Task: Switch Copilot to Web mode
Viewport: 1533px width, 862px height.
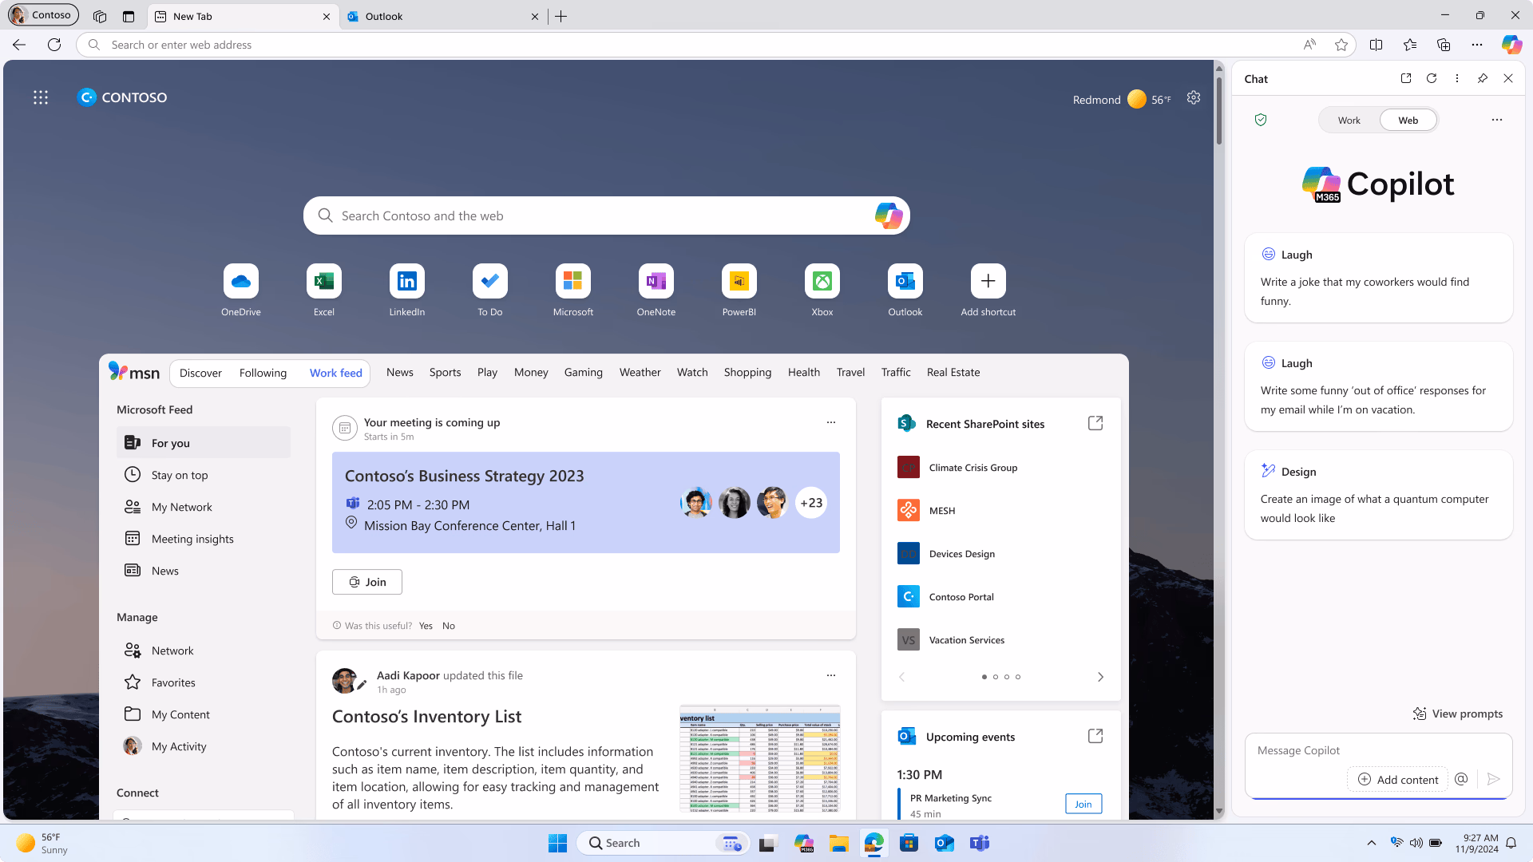Action: [1408, 121]
